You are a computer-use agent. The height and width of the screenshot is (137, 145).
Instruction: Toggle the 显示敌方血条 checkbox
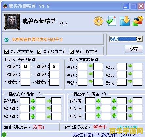[39, 52]
